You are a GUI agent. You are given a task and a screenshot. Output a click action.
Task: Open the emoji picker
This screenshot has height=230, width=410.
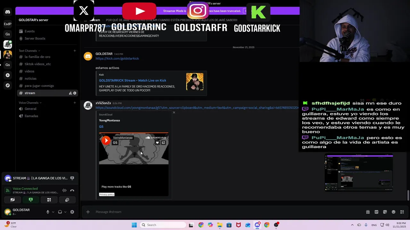click(x=393, y=212)
